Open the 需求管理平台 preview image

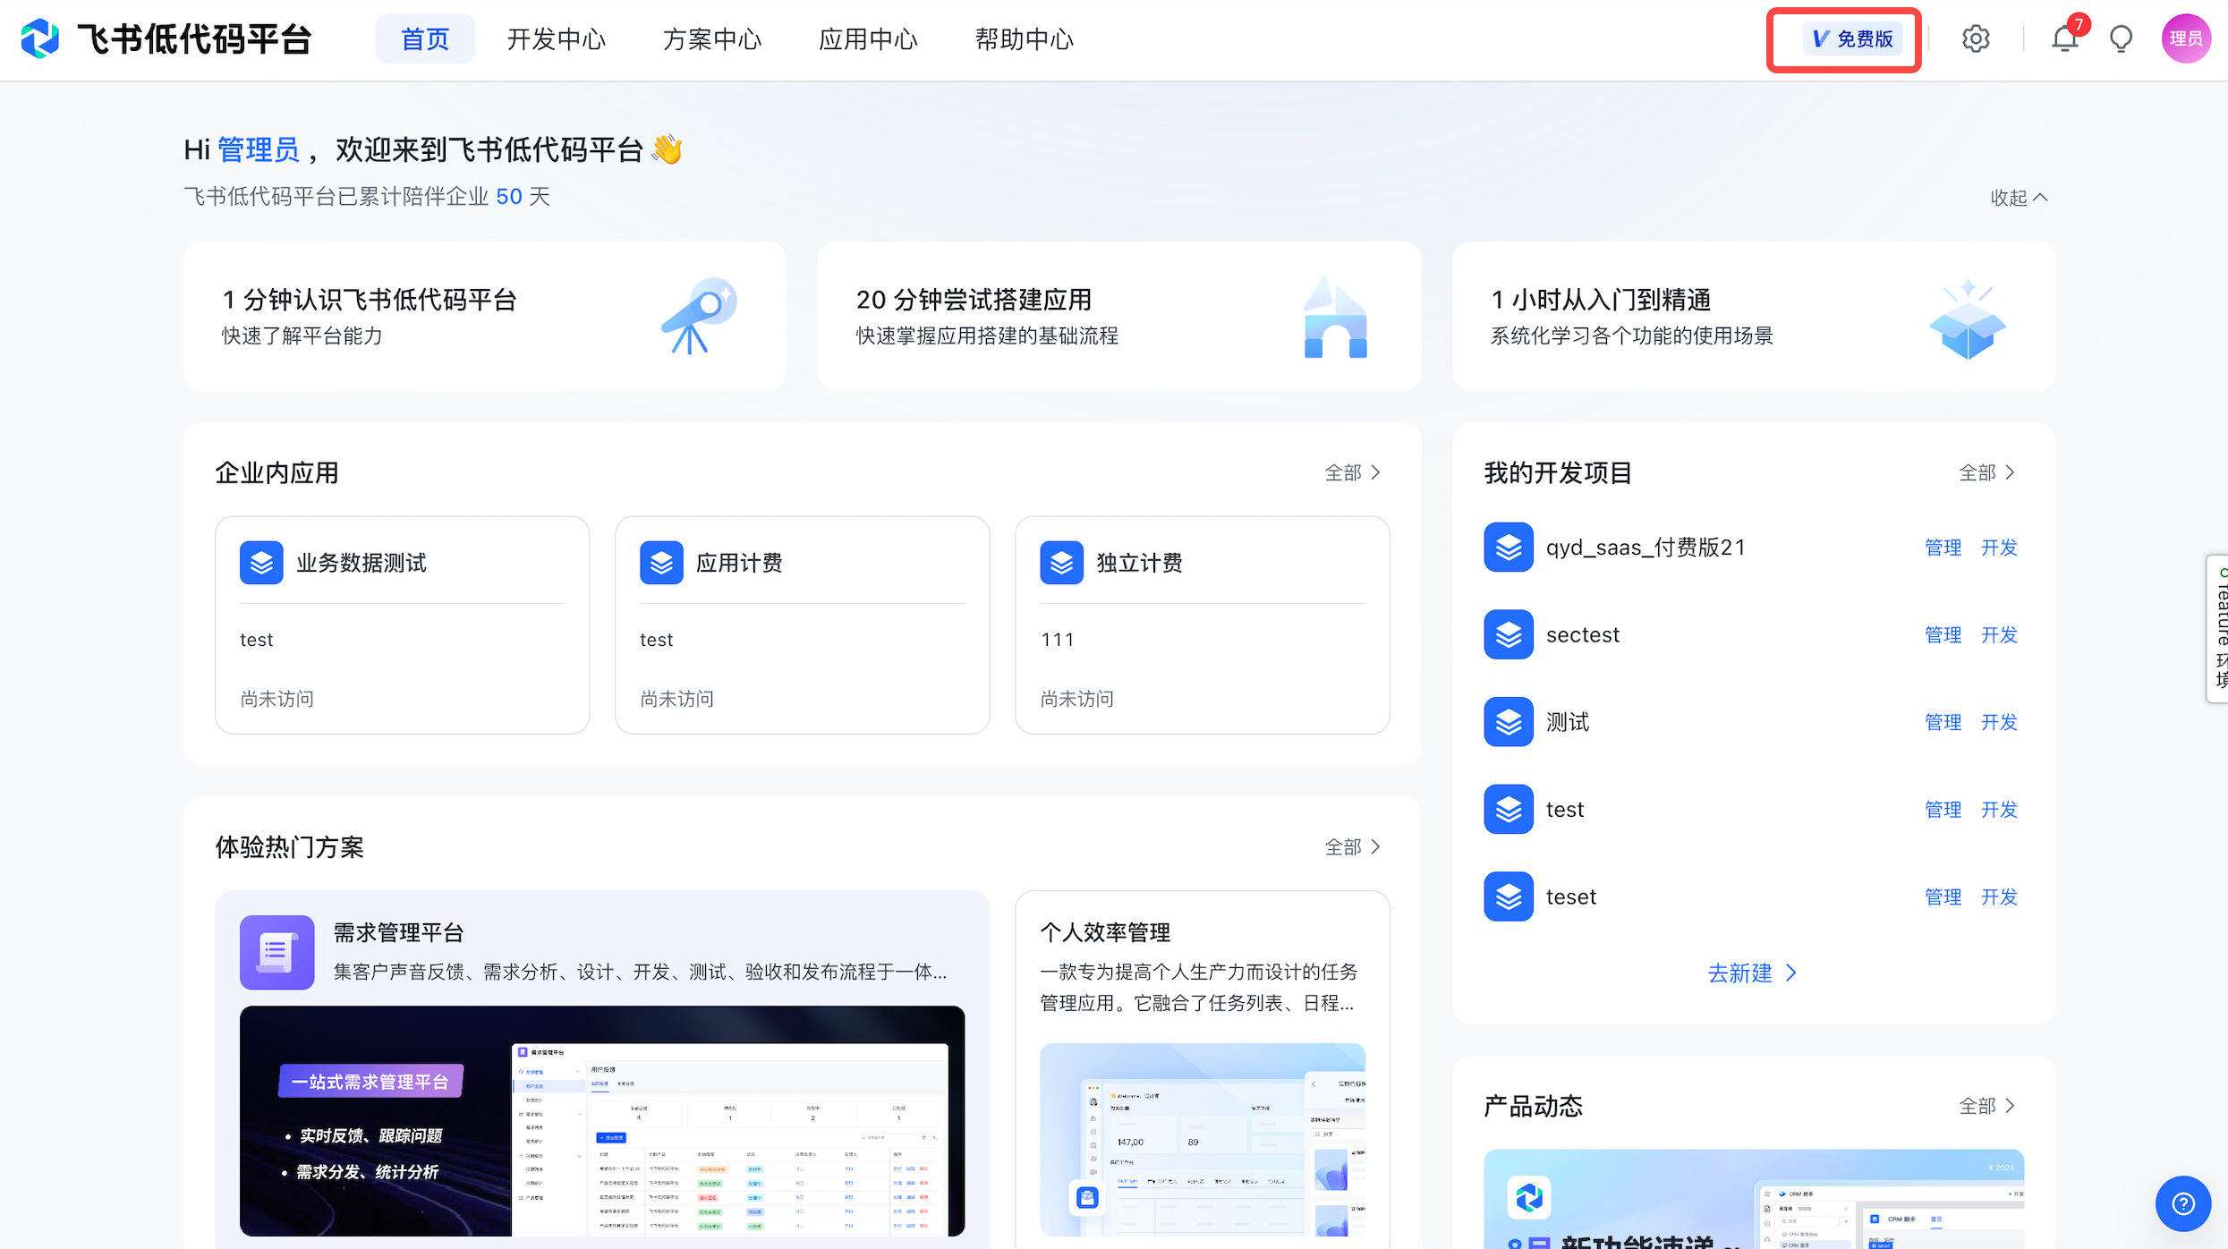point(602,1121)
